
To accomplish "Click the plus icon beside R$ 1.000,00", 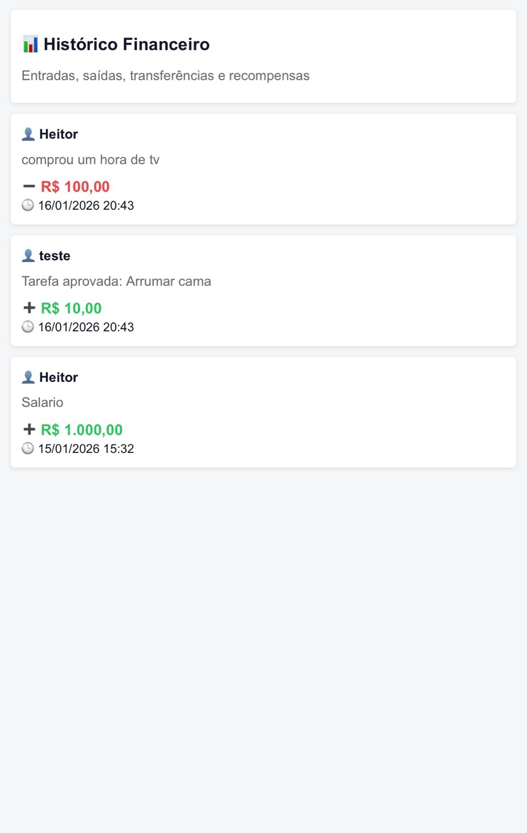I will (x=29, y=430).
